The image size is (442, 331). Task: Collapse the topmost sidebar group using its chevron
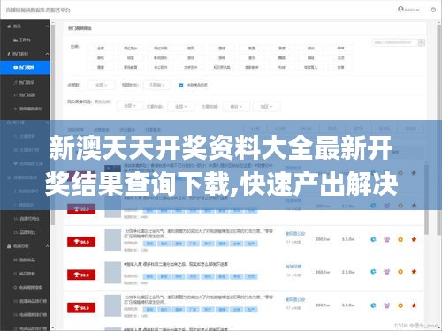click(47, 26)
